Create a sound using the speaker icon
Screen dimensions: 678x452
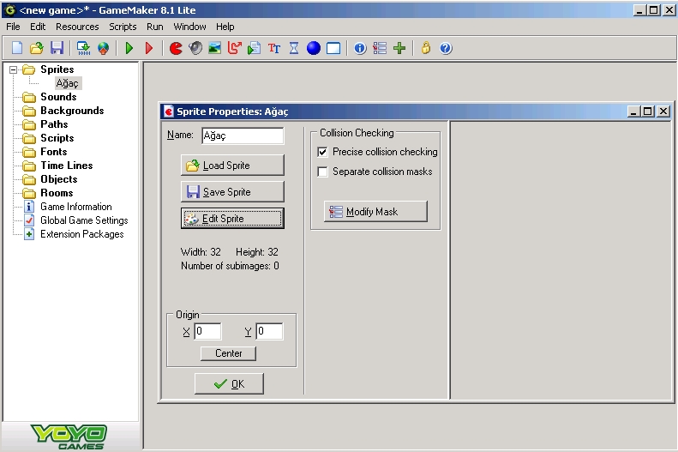coord(195,48)
